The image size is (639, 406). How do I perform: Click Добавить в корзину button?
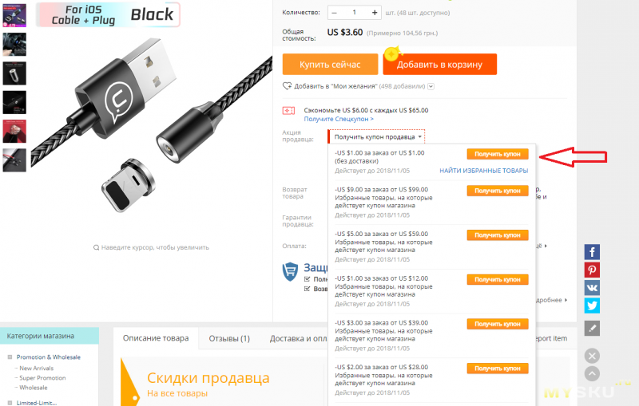click(x=440, y=65)
